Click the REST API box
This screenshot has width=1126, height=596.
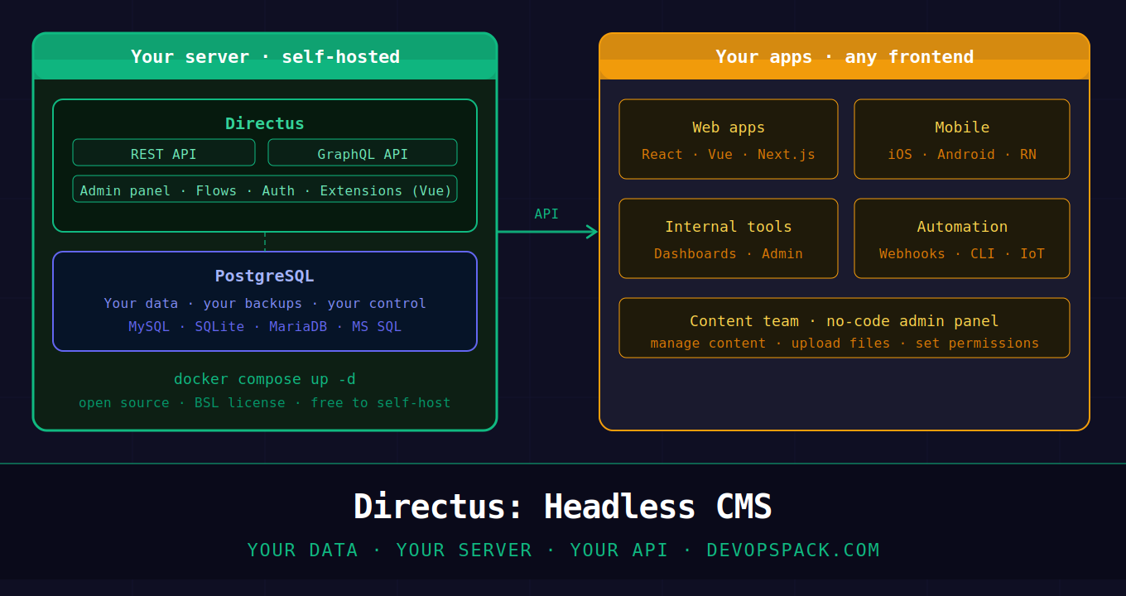[x=164, y=153]
